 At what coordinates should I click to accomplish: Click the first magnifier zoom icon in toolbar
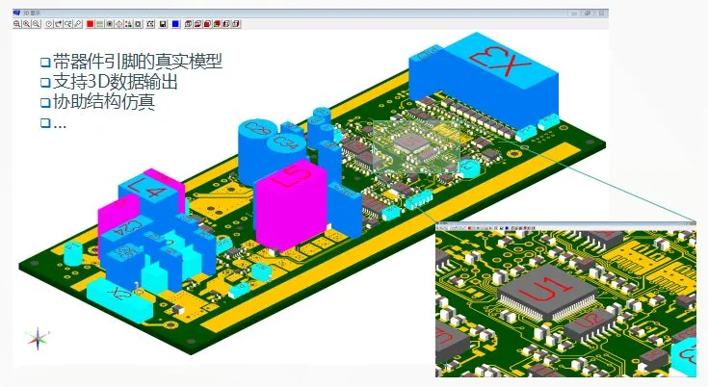[x=16, y=23]
